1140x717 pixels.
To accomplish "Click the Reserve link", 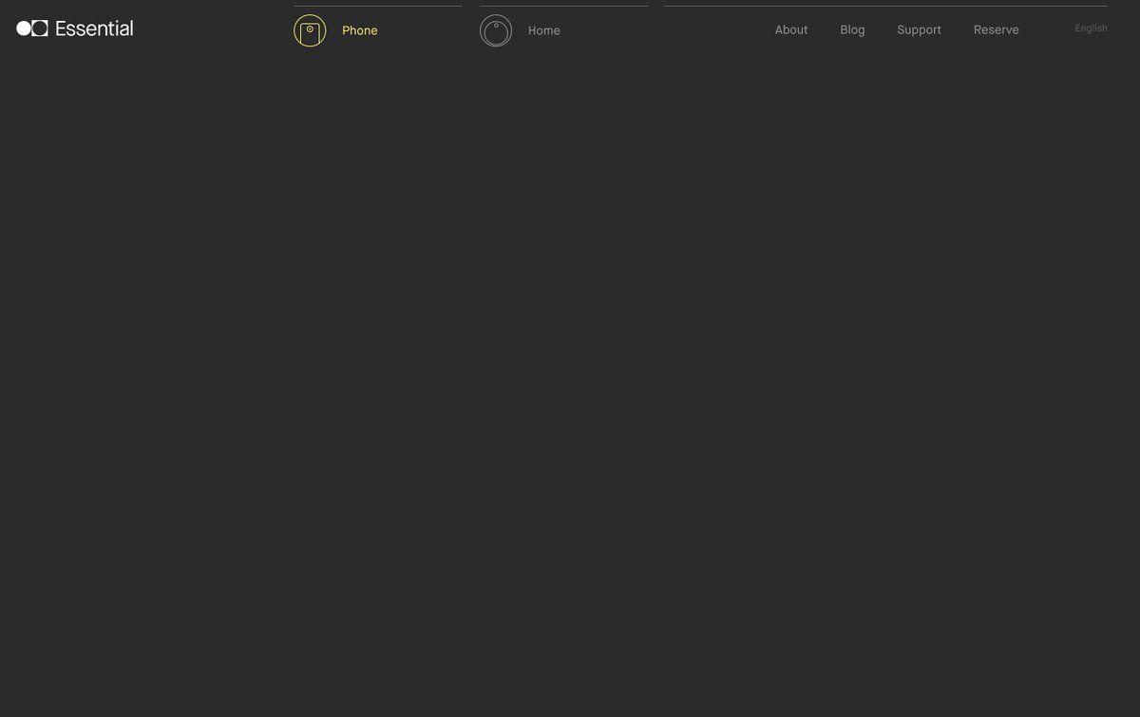I will [996, 29].
